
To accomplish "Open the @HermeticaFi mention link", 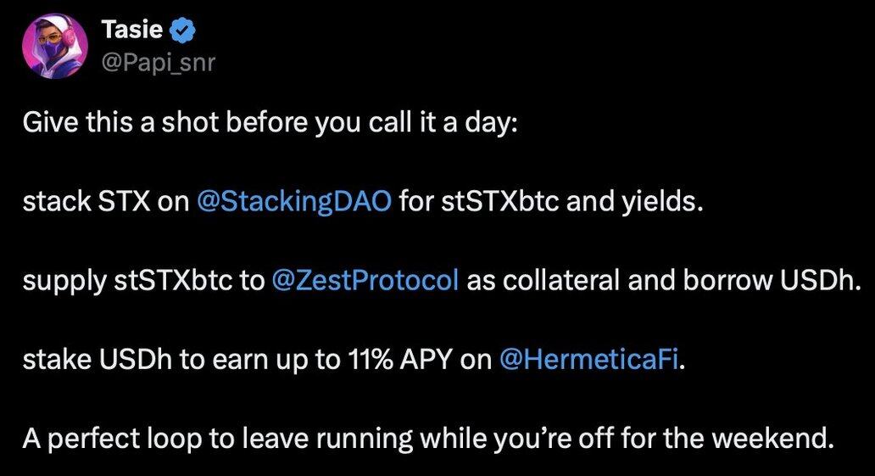I will 588,359.
